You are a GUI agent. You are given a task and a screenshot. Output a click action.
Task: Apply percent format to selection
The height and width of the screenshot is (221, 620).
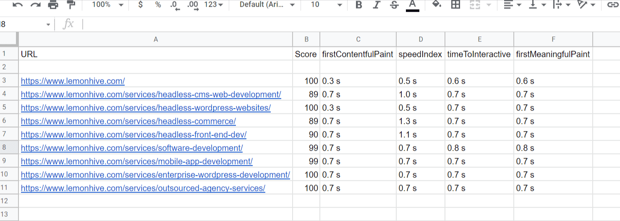pyautogui.click(x=158, y=5)
